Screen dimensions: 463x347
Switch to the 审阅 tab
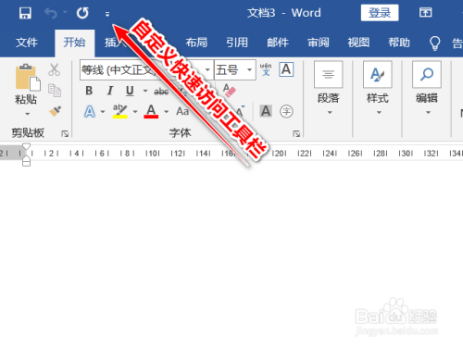click(x=319, y=43)
